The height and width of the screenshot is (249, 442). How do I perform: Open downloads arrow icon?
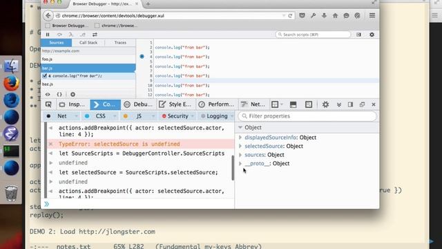point(324,15)
